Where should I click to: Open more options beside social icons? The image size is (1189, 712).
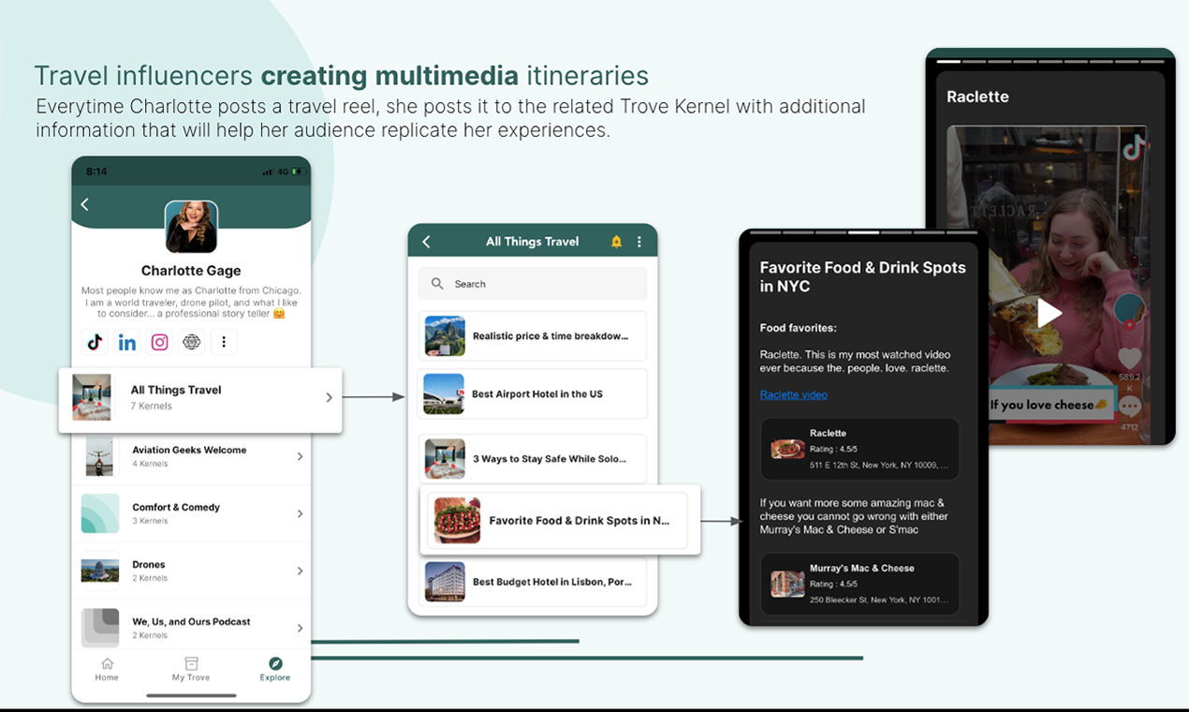(224, 342)
